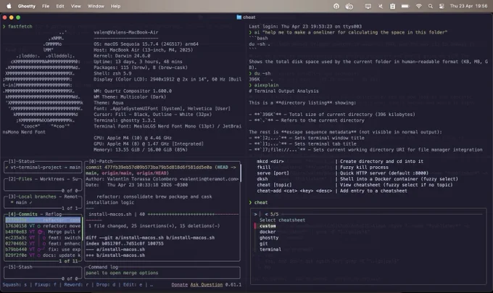Select the highlighted top commit row
Viewport: 493px width, 293px height.
click(43, 220)
